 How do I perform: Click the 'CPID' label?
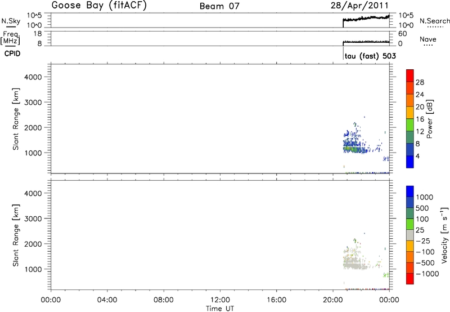pos(12,54)
